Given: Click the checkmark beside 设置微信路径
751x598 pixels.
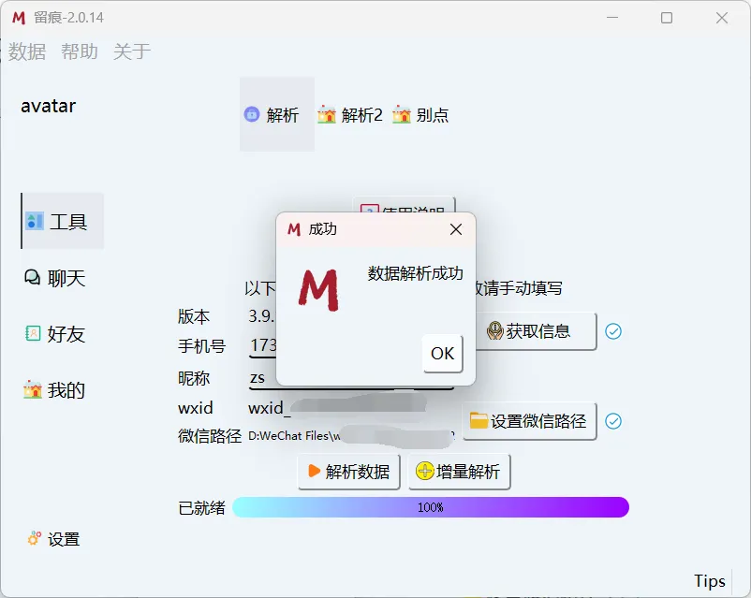Looking at the screenshot, I should tap(613, 421).
